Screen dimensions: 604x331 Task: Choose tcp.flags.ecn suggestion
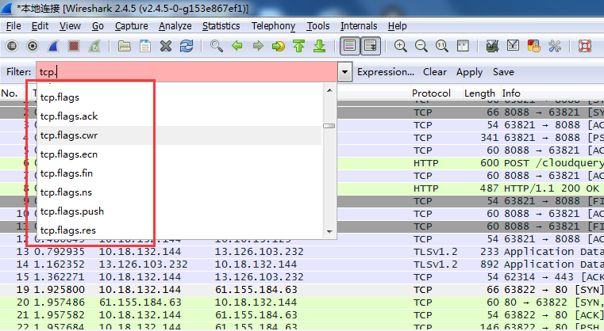pyautogui.click(x=179, y=154)
